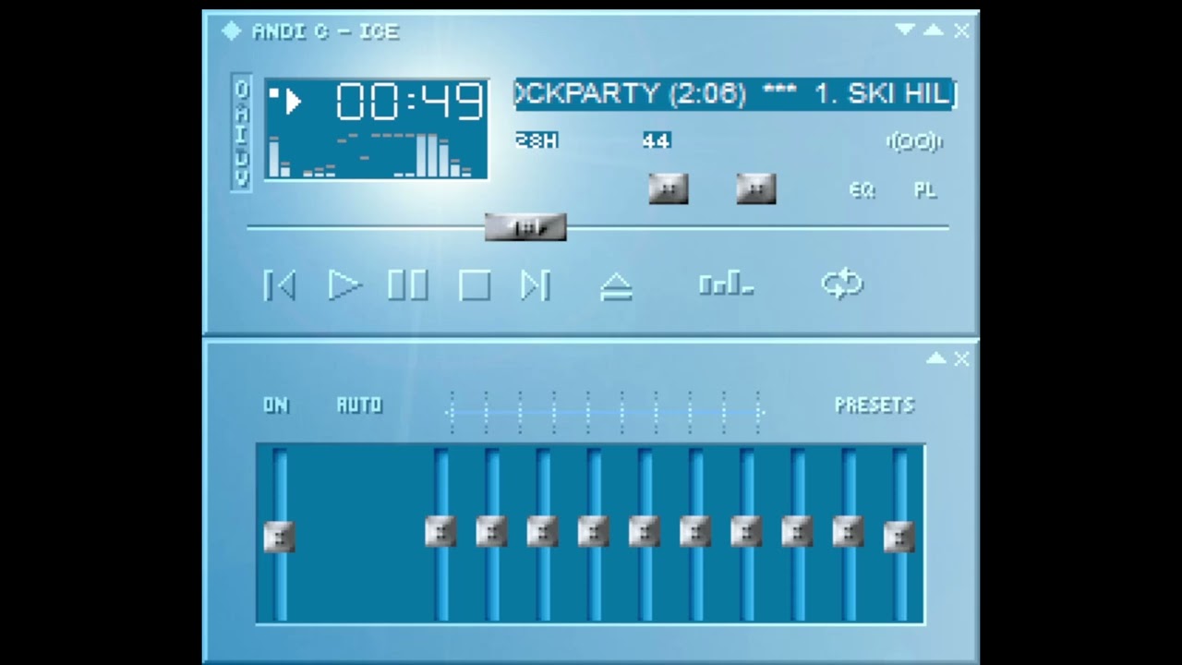Image resolution: width=1182 pixels, height=665 pixels.
Task: Click the balance slider knob
Action: 756,188
